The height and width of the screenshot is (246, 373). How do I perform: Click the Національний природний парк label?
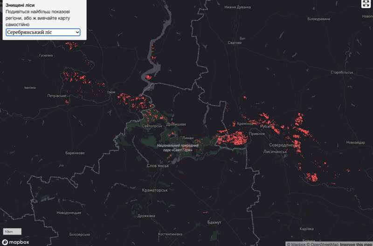pyautogui.click(x=178, y=148)
